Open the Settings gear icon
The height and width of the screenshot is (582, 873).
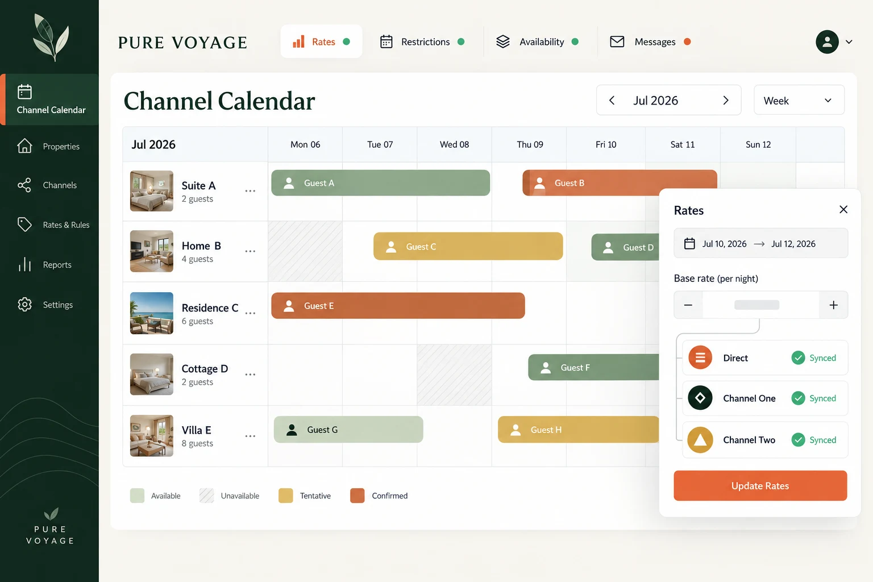[x=24, y=305]
